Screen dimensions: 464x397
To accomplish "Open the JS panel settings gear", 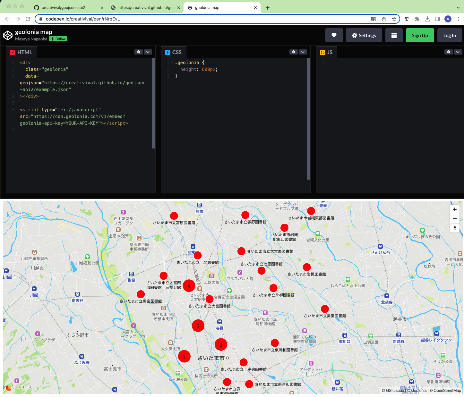I will (448, 52).
